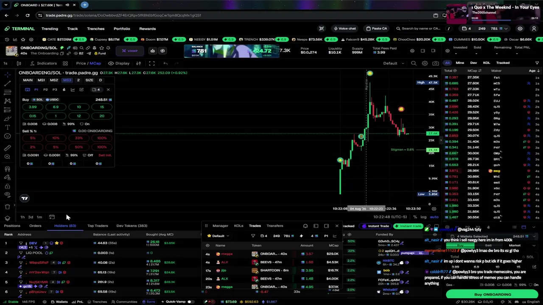The width and height of the screenshot is (543, 305).
Task: Open the Default chart layout dropdown
Action: click(x=394, y=64)
